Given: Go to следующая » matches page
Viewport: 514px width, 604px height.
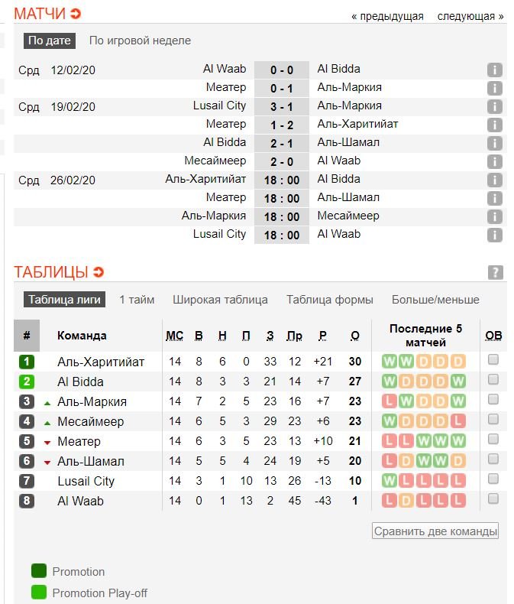Looking at the screenshot, I should click(x=470, y=16).
